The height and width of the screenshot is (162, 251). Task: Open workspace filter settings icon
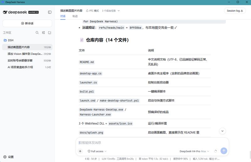[x=43, y=33]
